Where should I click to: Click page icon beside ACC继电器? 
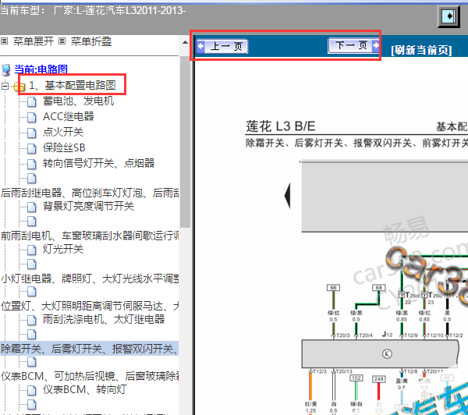[x=32, y=117]
